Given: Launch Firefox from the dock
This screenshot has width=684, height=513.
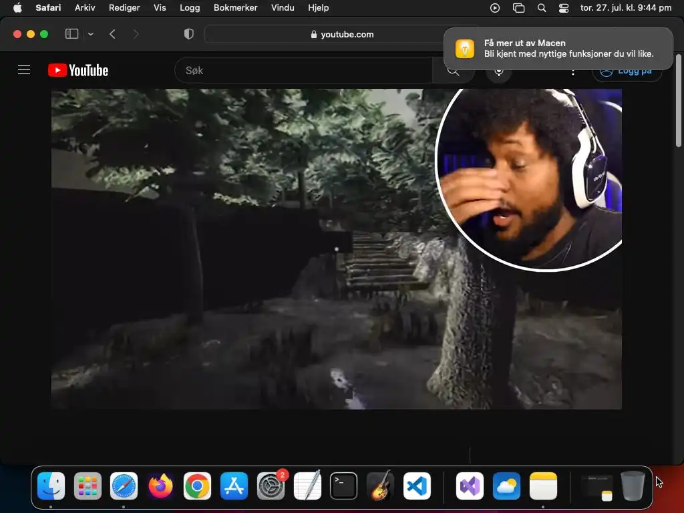Looking at the screenshot, I should coord(160,486).
